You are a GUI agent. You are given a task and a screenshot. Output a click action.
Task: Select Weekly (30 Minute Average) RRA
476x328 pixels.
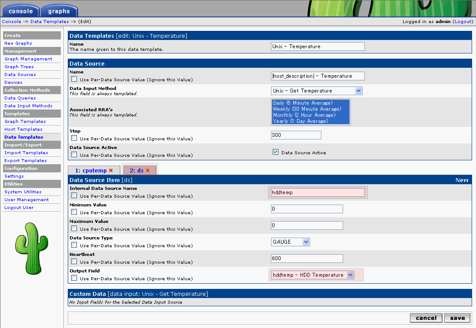click(x=307, y=109)
